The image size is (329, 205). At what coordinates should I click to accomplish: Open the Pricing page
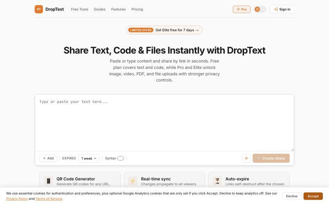click(137, 9)
